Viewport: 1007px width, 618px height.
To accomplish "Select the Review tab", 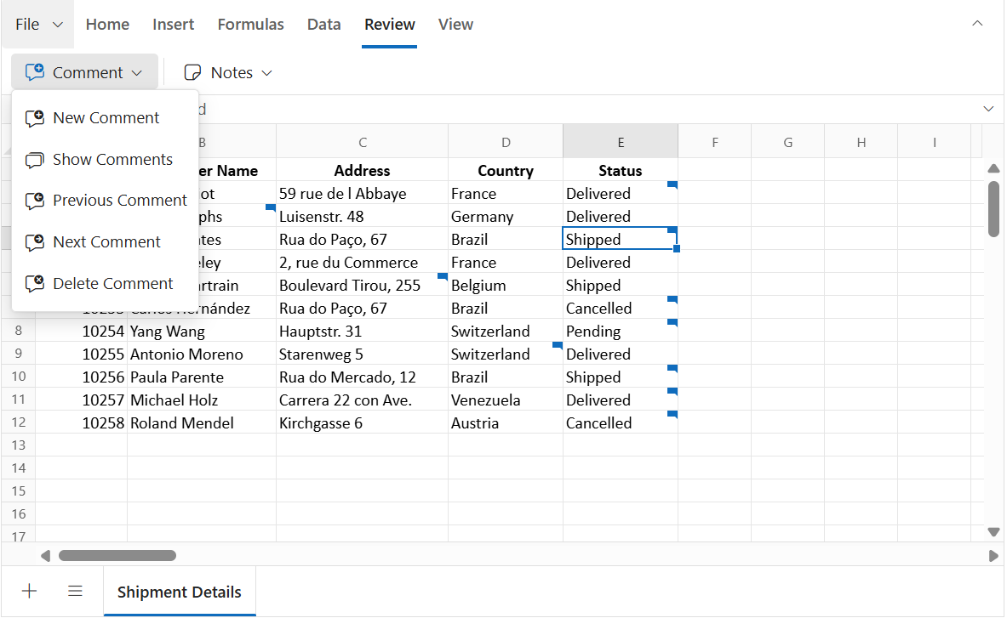I will (389, 25).
